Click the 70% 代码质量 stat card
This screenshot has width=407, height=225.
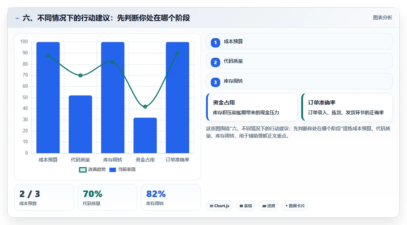(x=108, y=197)
